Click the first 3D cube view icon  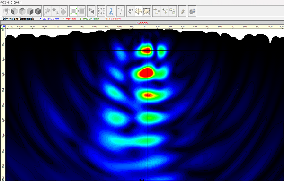[7, 11]
